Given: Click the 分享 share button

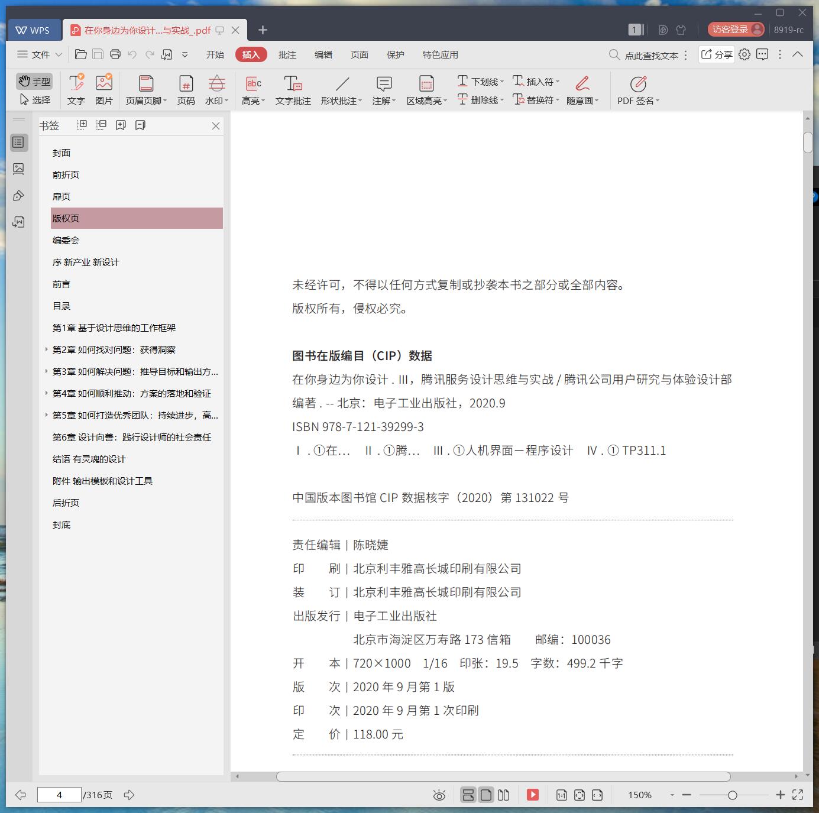Looking at the screenshot, I should pyautogui.click(x=716, y=54).
